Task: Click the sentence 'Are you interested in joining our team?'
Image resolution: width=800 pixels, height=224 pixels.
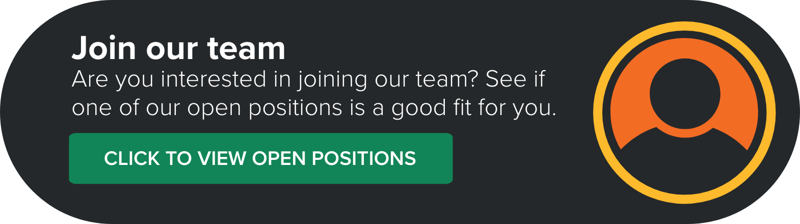Action: coord(276,80)
